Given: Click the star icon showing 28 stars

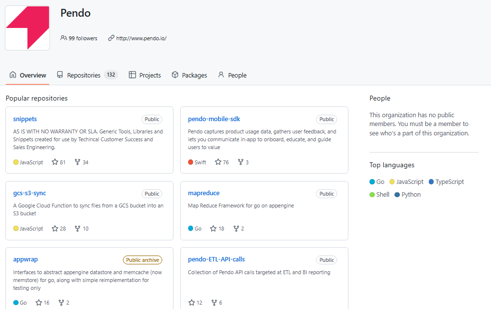Looking at the screenshot, I should click(55, 229).
